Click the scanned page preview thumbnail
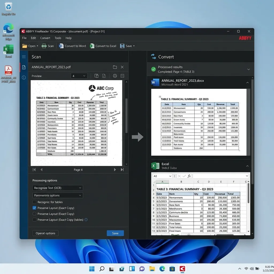 coord(76,123)
